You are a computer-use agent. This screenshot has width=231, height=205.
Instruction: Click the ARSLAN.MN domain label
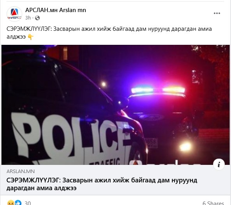(x=21, y=171)
